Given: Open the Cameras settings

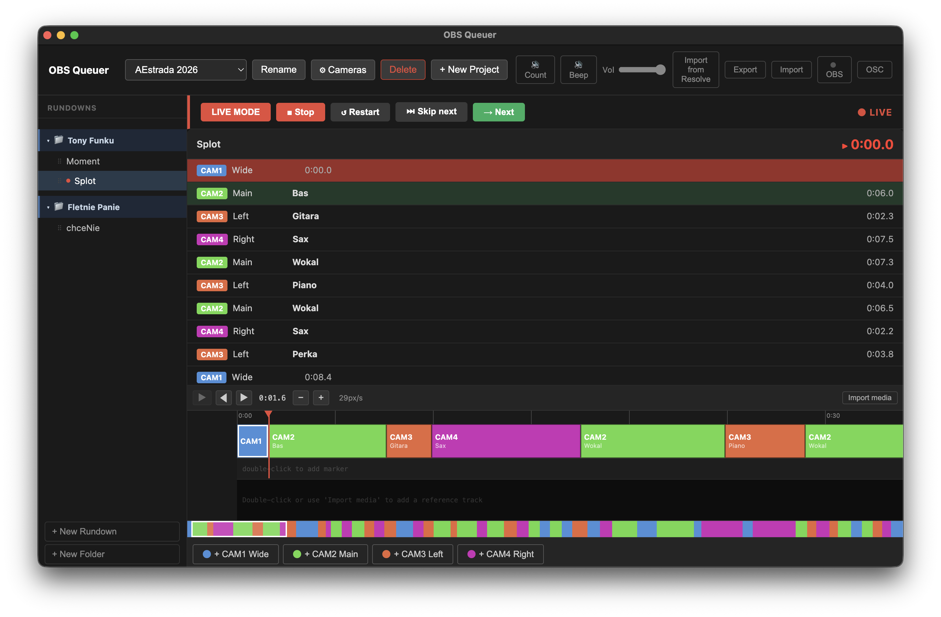Looking at the screenshot, I should [x=343, y=70].
